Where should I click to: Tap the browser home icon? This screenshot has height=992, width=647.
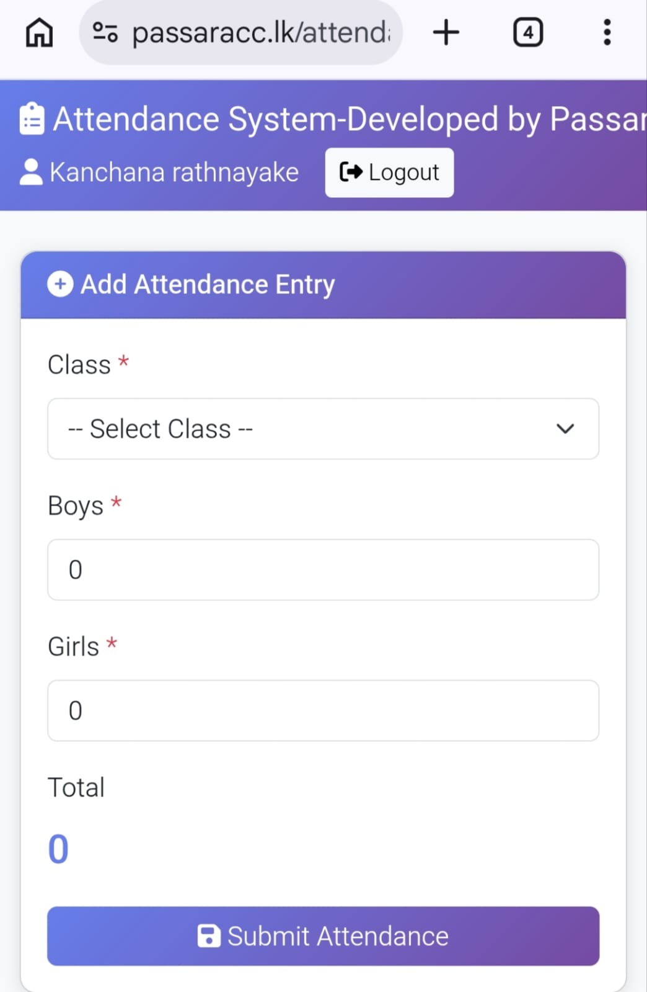tap(39, 32)
